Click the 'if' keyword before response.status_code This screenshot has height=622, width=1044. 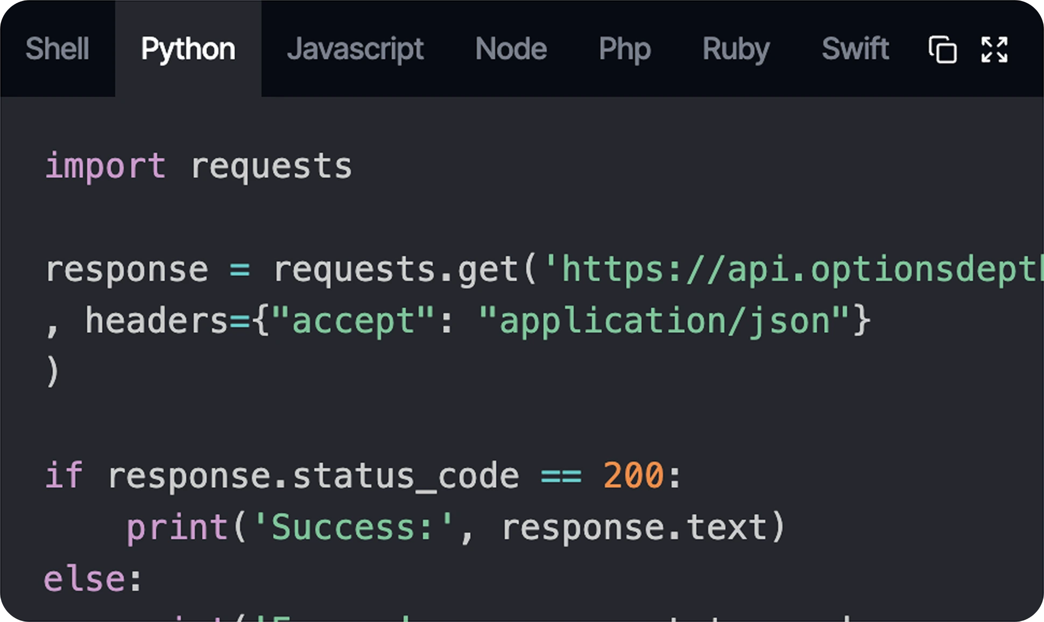tap(64, 476)
